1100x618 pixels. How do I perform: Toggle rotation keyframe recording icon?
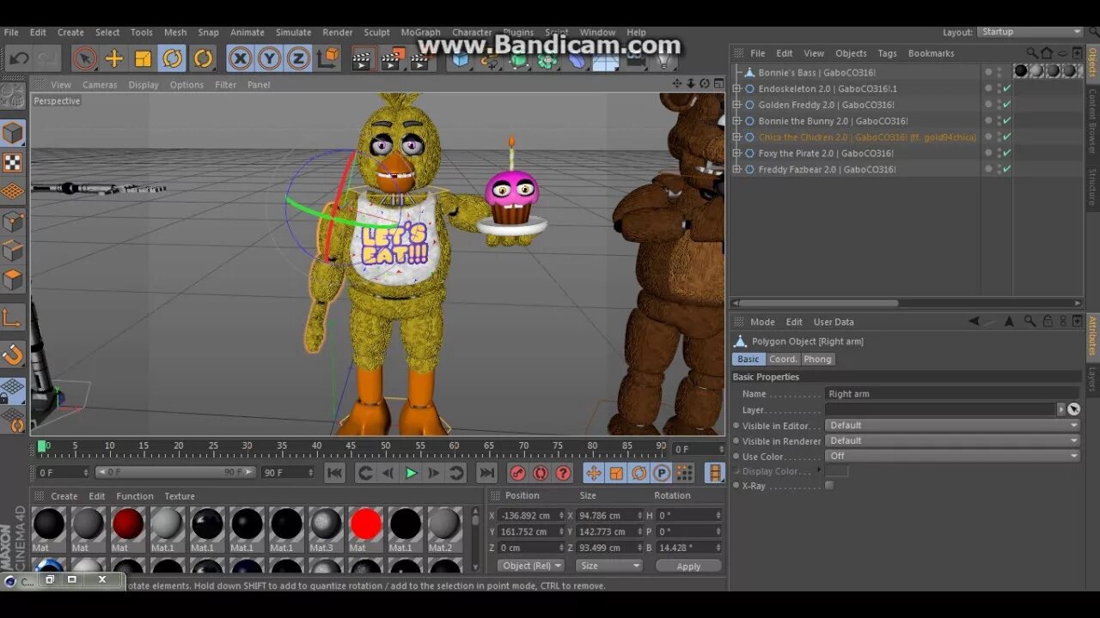pos(639,473)
